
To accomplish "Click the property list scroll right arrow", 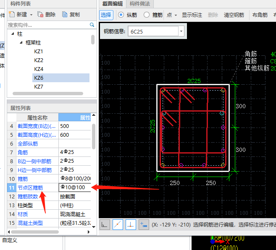I will pyautogui.click(x=89, y=232).
